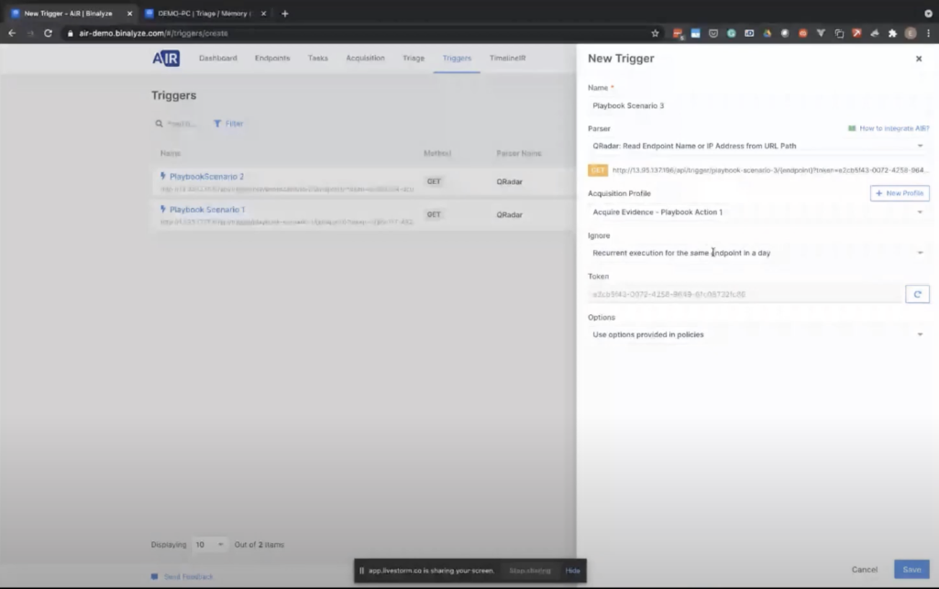This screenshot has height=589, width=939.
Task: Switch to the DEMO-PC Triage Memory browser tab
Action: coord(204,13)
